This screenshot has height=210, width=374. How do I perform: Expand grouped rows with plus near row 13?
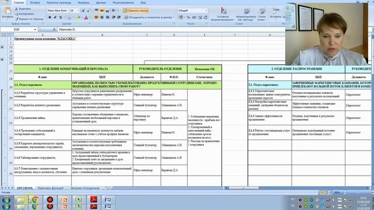click(x=2, y=47)
